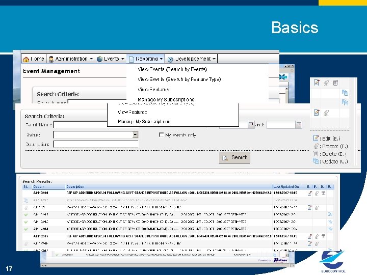Edit the event listed just below A1110245
Image resolution: width=367 pixels, height=275 pixels.
(310, 243)
